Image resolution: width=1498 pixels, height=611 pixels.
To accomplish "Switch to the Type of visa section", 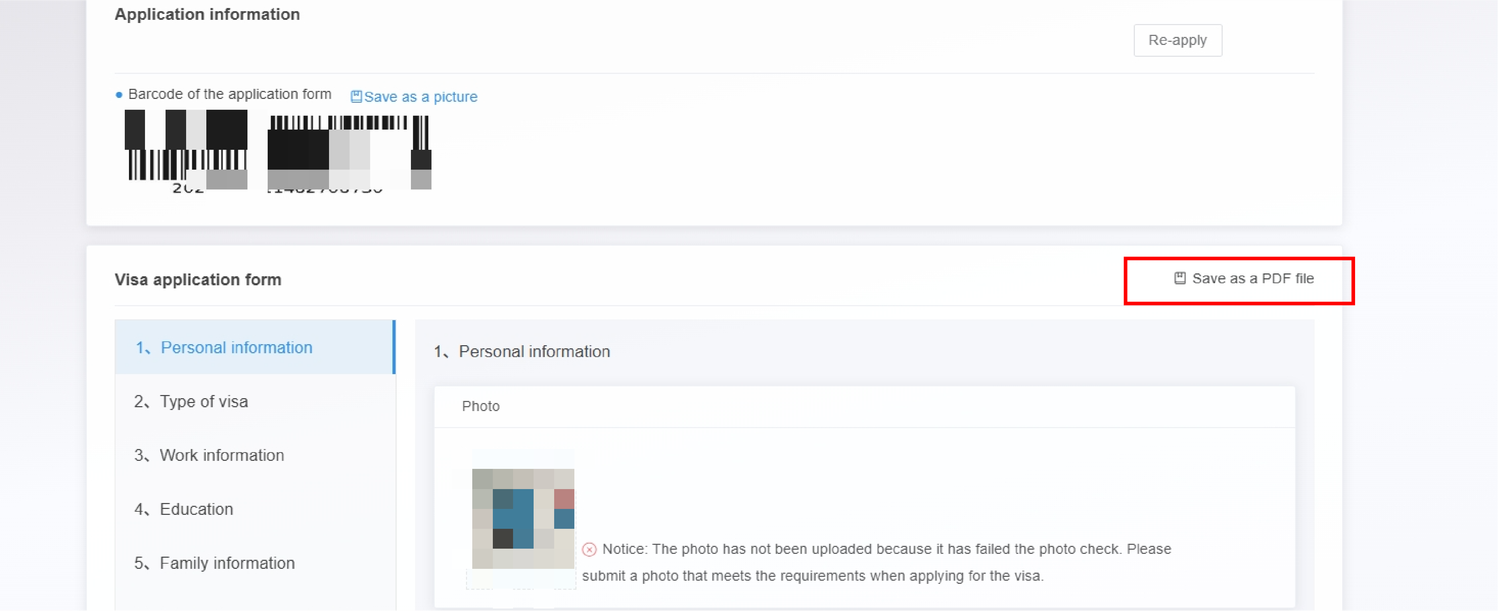I will [204, 402].
